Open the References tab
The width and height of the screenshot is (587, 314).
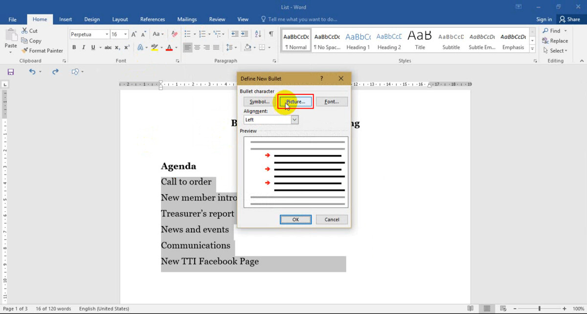tap(153, 20)
